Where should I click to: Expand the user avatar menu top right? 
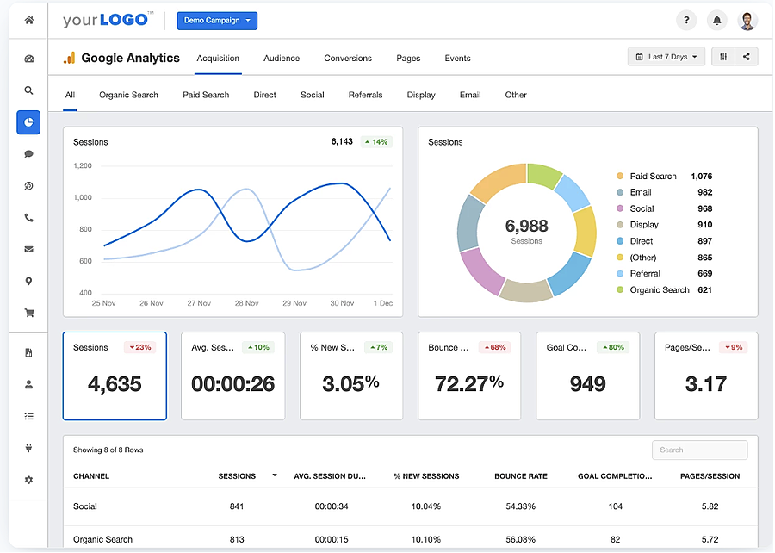(x=747, y=19)
